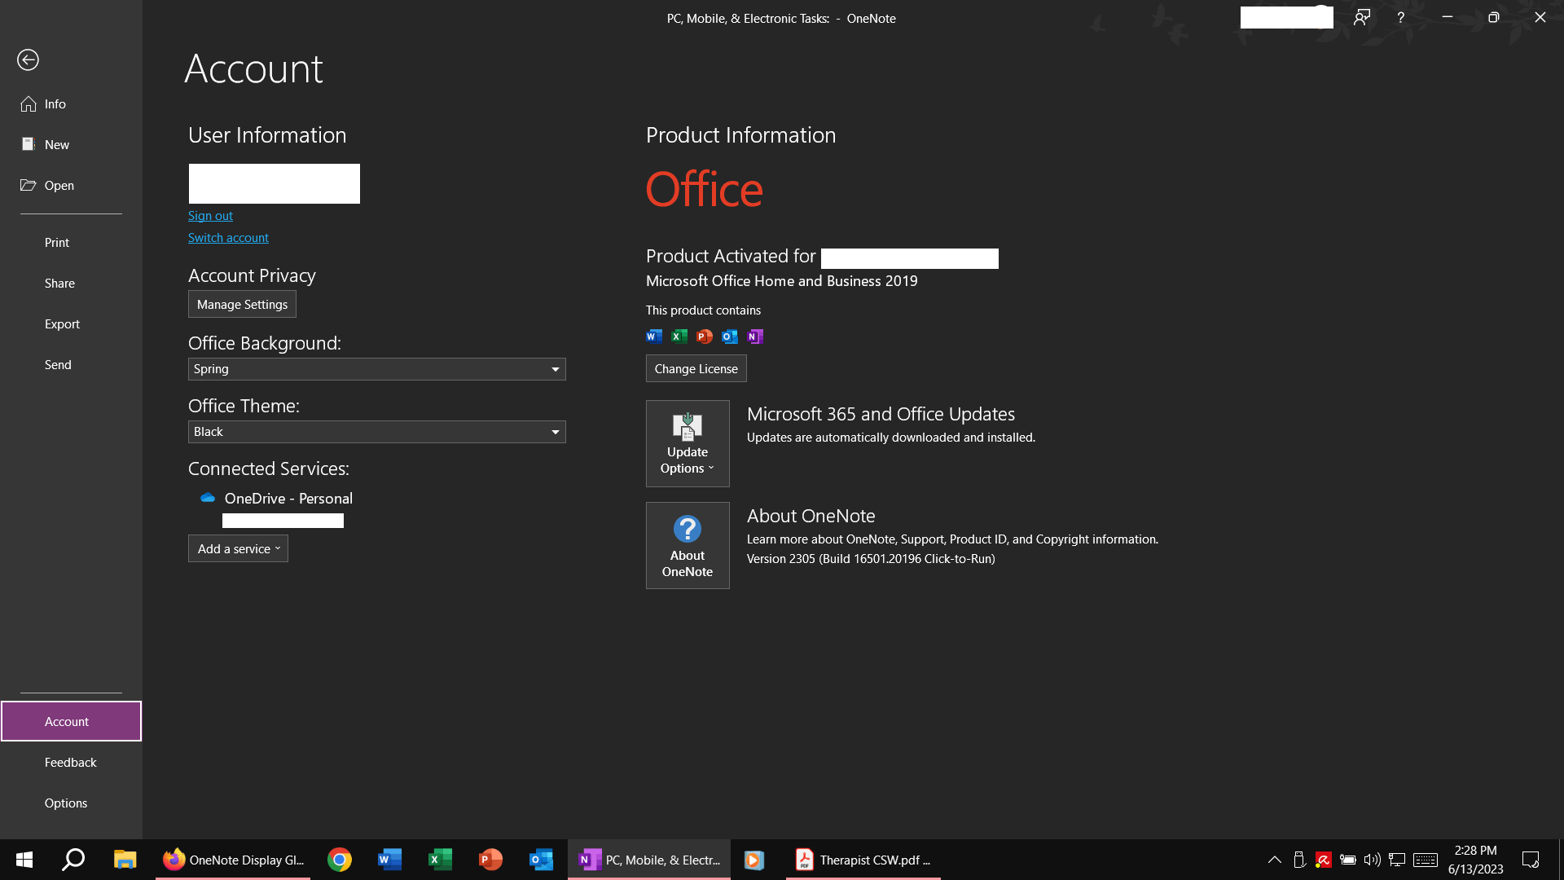1564x880 pixels.
Task: Open Windows Start menu
Action: coord(24,860)
